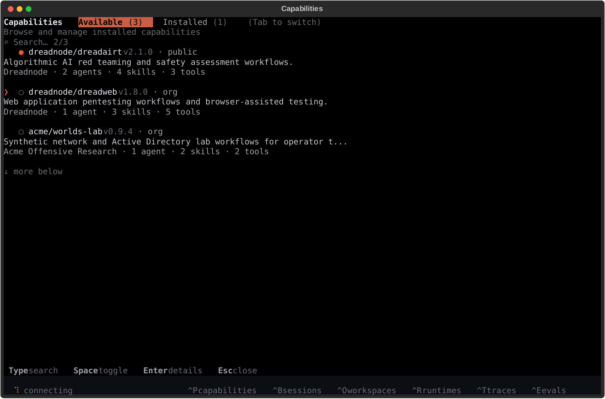The height and width of the screenshot is (399, 605).
Task: Open capabilities via the ^P status bar item
Action: [x=222, y=390]
